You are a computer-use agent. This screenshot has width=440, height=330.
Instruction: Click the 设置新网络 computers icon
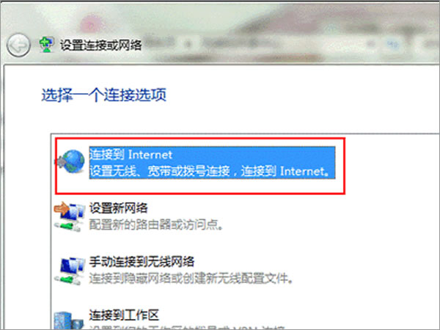(69, 217)
